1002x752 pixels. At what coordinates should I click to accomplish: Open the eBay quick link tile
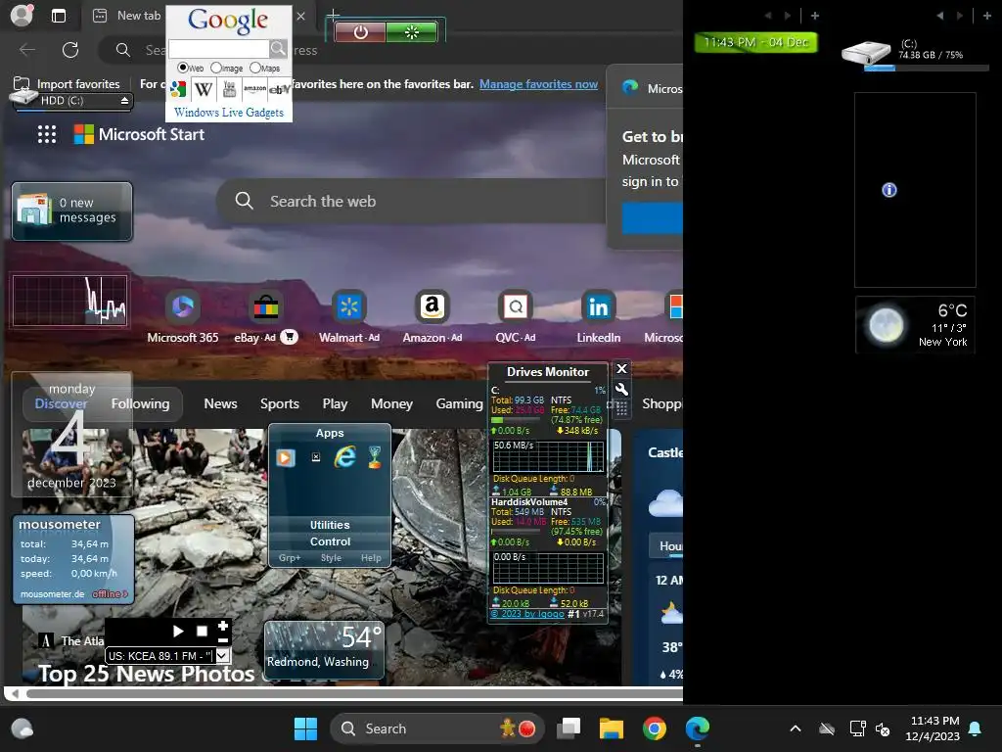pos(266,317)
